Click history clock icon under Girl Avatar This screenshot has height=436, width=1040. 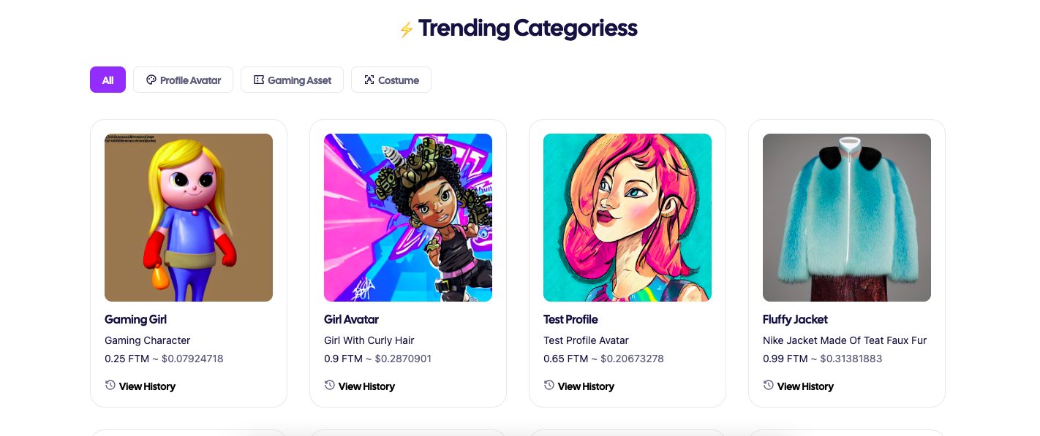click(330, 385)
